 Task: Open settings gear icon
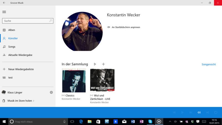coord(51,92)
